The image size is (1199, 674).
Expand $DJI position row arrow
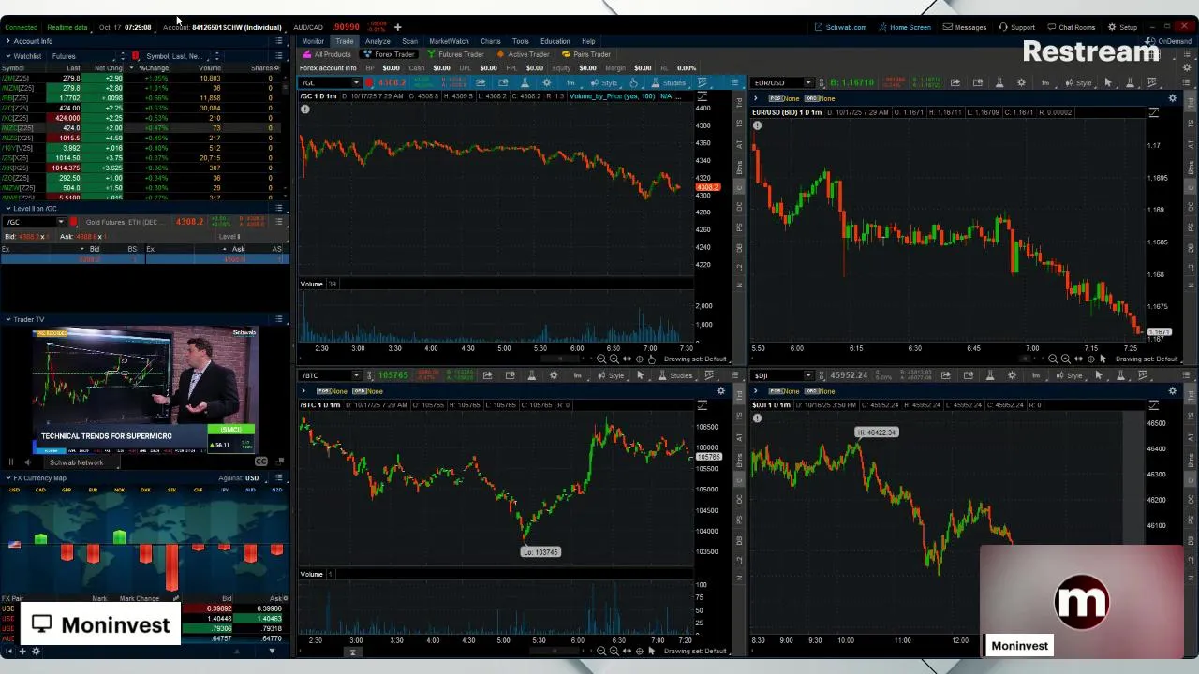(x=756, y=391)
